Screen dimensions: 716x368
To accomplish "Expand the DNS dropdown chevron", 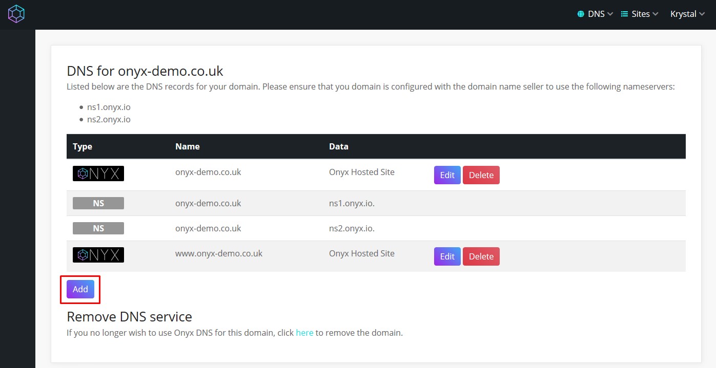I will (610, 14).
